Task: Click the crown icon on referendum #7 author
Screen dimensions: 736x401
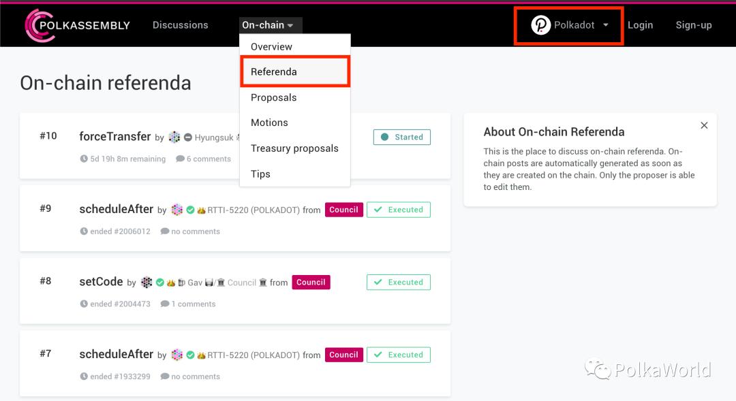Action: [201, 355]
